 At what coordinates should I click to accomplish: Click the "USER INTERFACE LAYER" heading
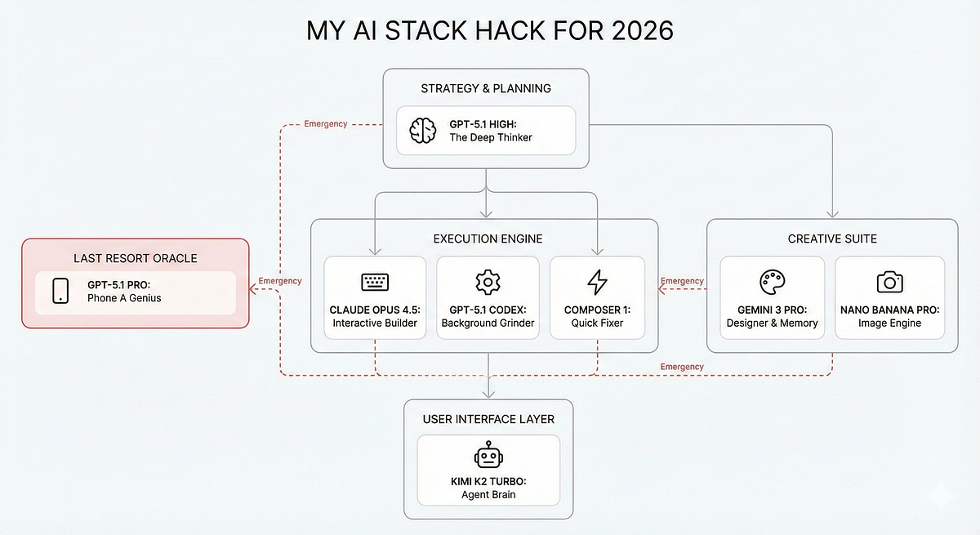pyautogui.click(x=488, y=419)
